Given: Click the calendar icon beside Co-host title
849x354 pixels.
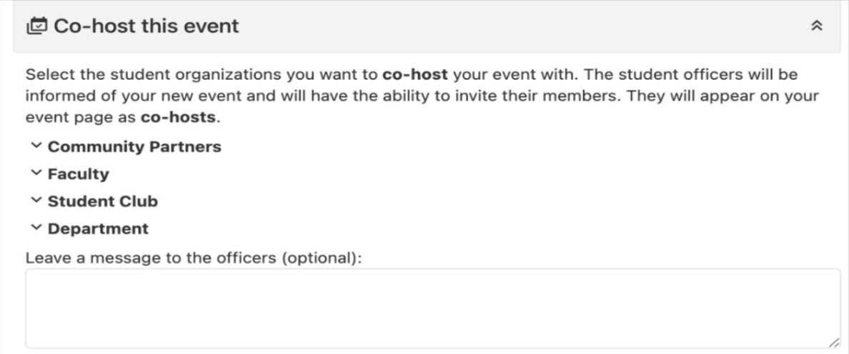Looking at the screenshot, I should click(x=36, y=26).
